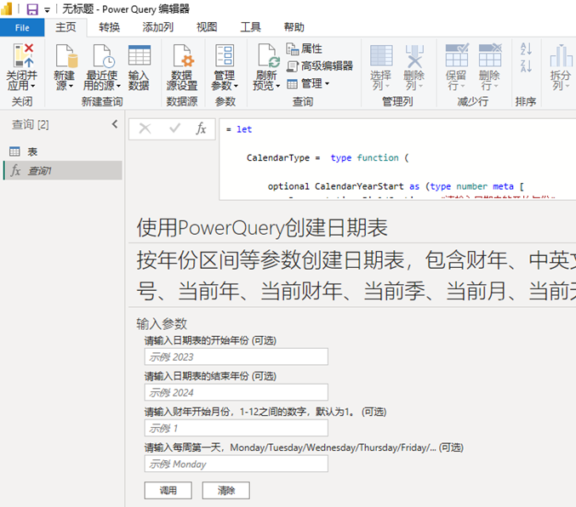Open the New Source icon
Image resolution: width=576 pixels, height=507 pixels.
click(66, 55)
